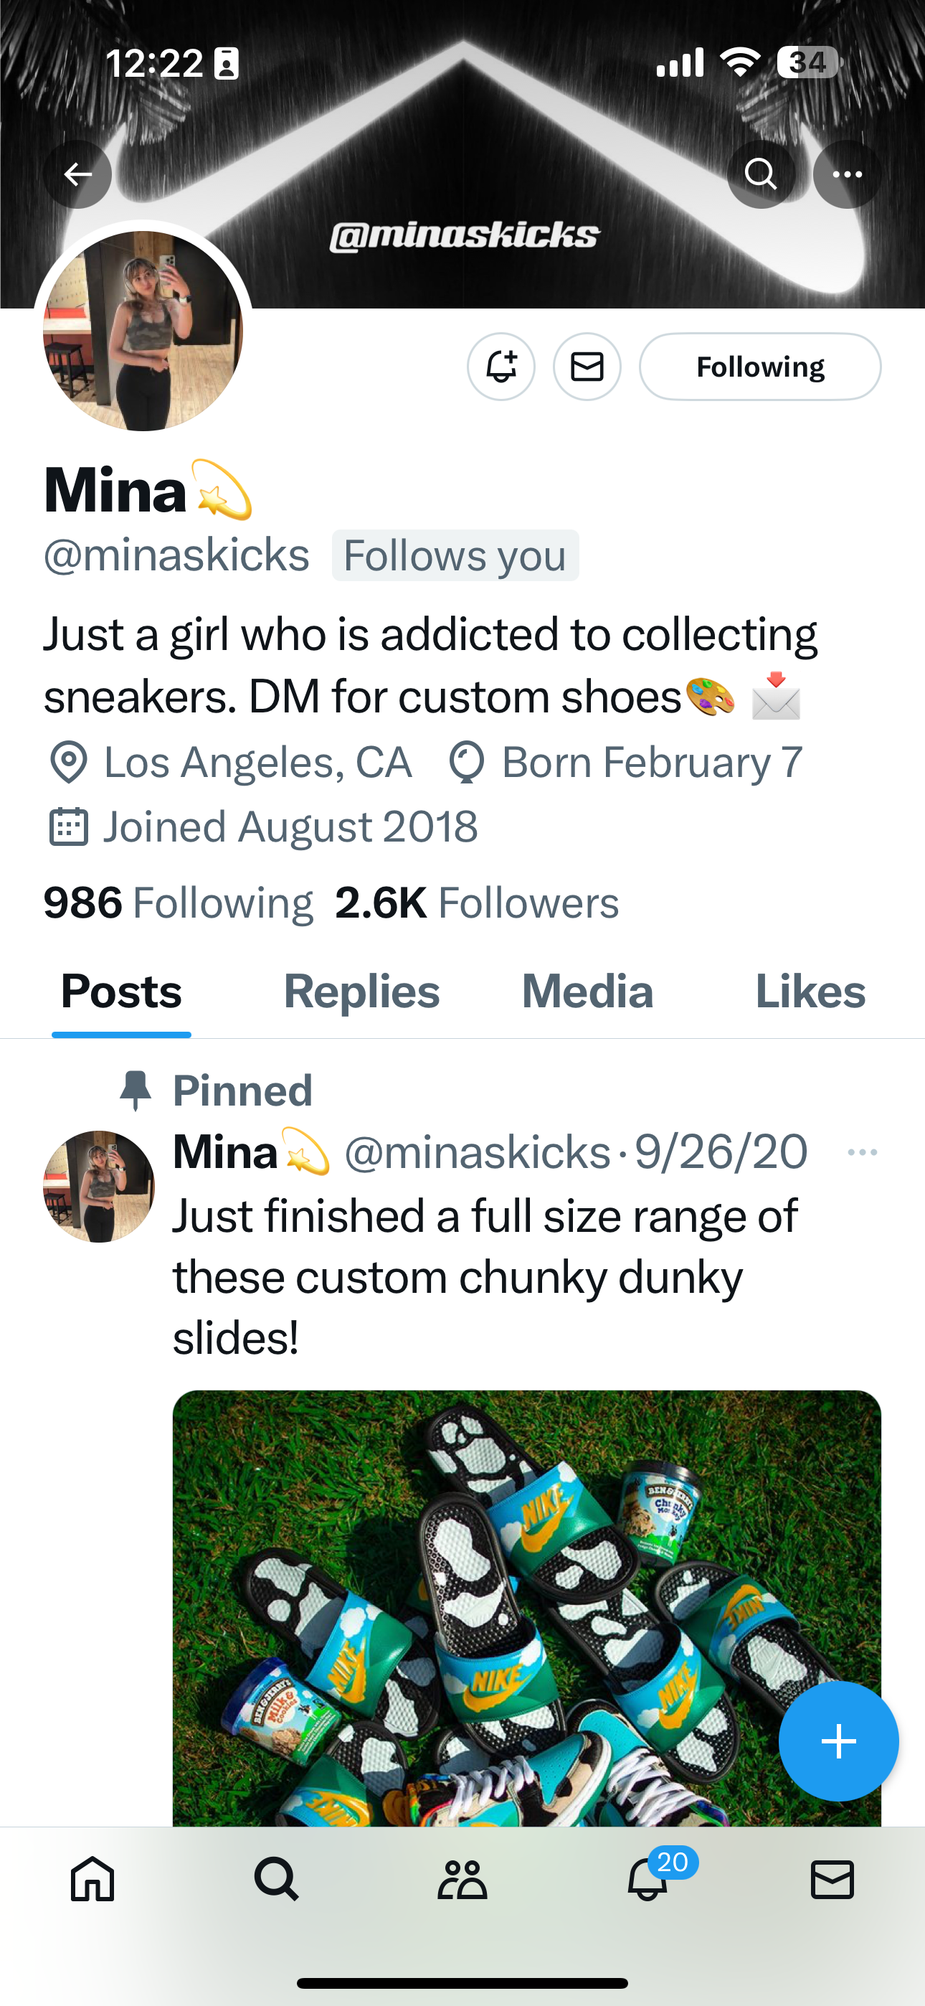Switch to the Media tab

(587, 992)
